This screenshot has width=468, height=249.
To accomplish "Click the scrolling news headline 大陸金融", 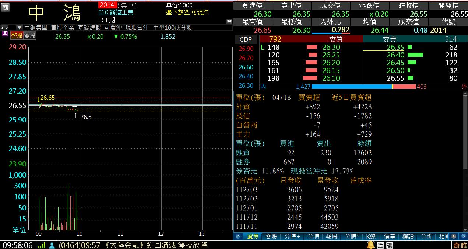I will coord(133,245).
